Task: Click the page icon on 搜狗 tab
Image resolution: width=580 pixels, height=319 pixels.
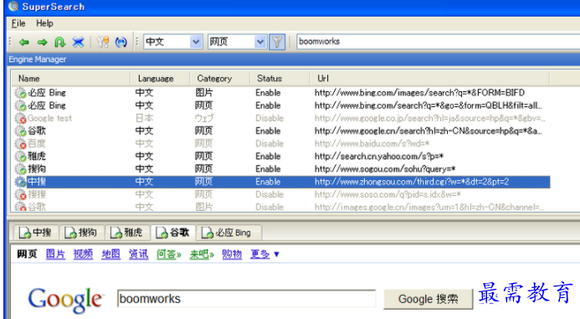Action: click(70, 233)
